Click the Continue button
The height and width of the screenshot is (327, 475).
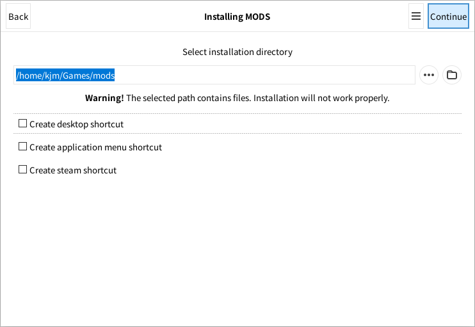click(x=448, y=17)
